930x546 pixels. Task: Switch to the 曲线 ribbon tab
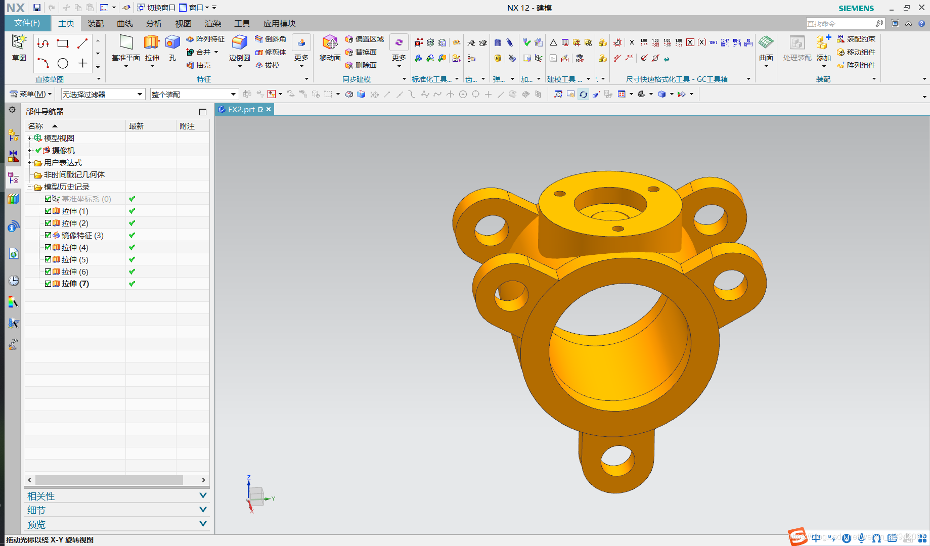click(x=125, y=24)
